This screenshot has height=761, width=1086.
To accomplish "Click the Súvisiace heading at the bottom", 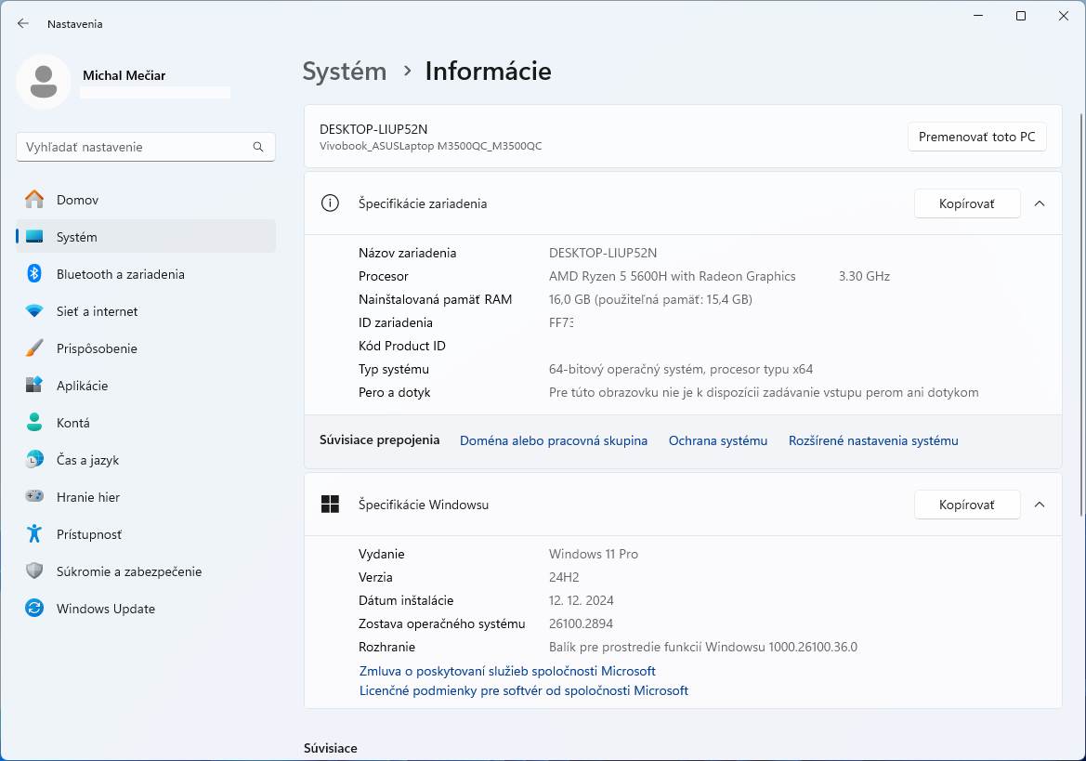I will [x=331, y=748].
